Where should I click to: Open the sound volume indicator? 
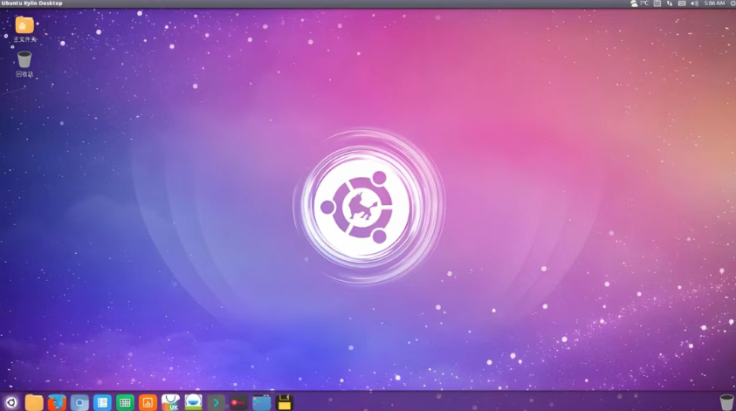[x=694, y=3]
